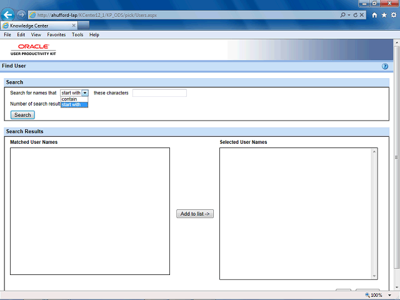This screenshot has height=300, width=400.
Task: Click the browser Back arrow button
Action: (7, 15)
